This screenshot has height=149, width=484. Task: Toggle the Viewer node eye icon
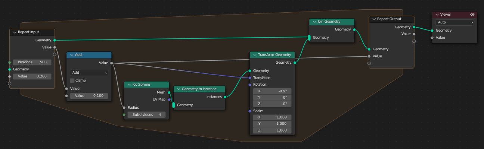point(472,15)
